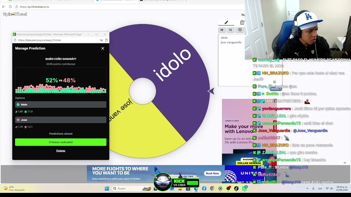Viewport: 351px width, 197px height.
Task: Spin the wheel by clicking its center hub
Action: pos(143,91)
